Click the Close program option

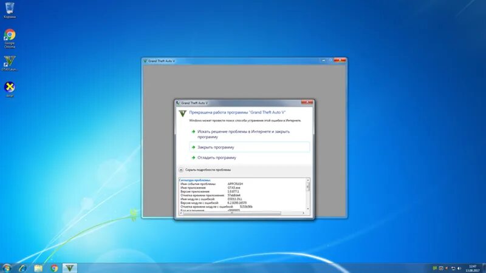tap(250, 147)
